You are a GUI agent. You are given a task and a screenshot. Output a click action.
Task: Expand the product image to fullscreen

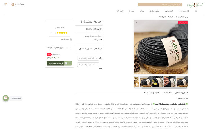[x=135, y=22]
